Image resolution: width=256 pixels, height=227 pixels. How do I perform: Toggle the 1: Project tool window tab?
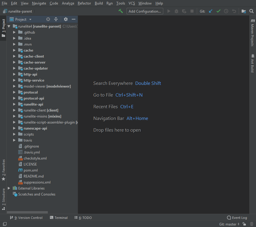click(x=3, y=28)
